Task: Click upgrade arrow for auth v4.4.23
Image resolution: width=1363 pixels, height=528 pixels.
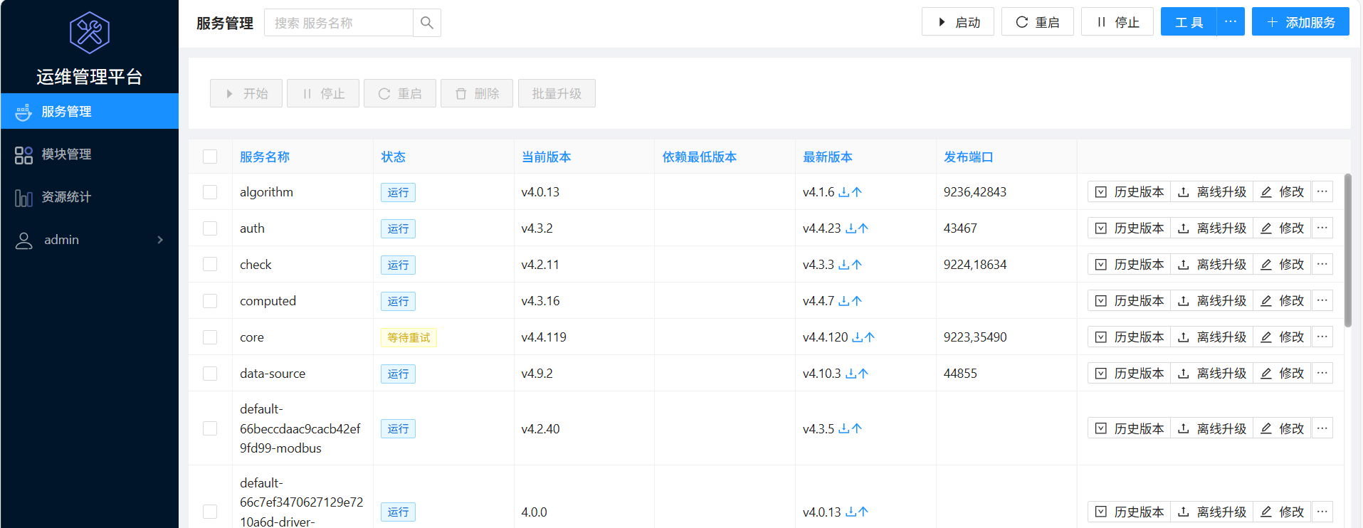Action: 863,228
